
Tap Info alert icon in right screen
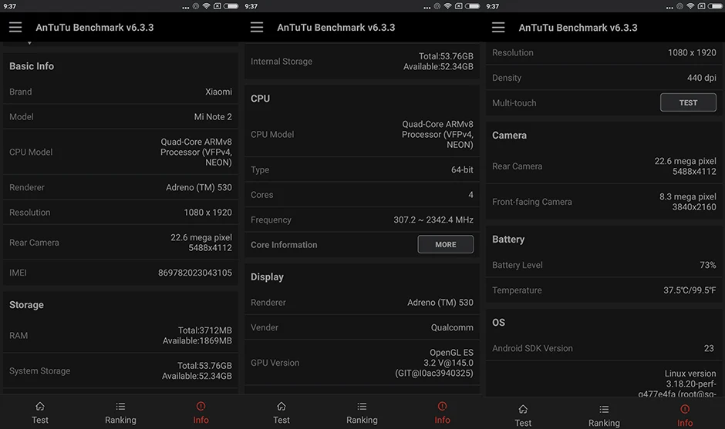pos(685,409)
